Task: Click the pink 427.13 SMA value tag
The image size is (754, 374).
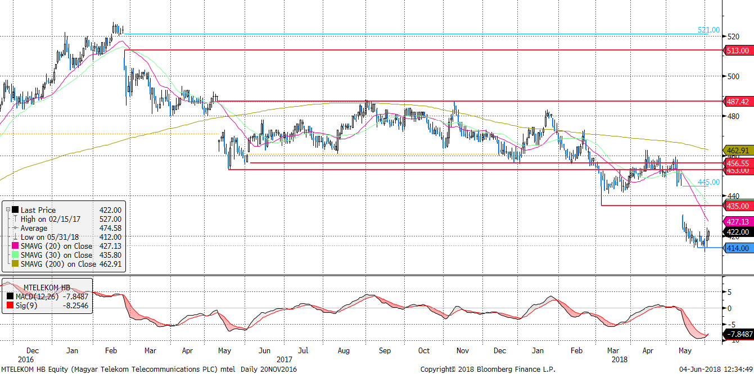Action: pyautogui.click(x=738, y=221)
